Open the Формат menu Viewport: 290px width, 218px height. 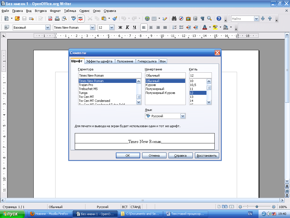click(55, 11)
